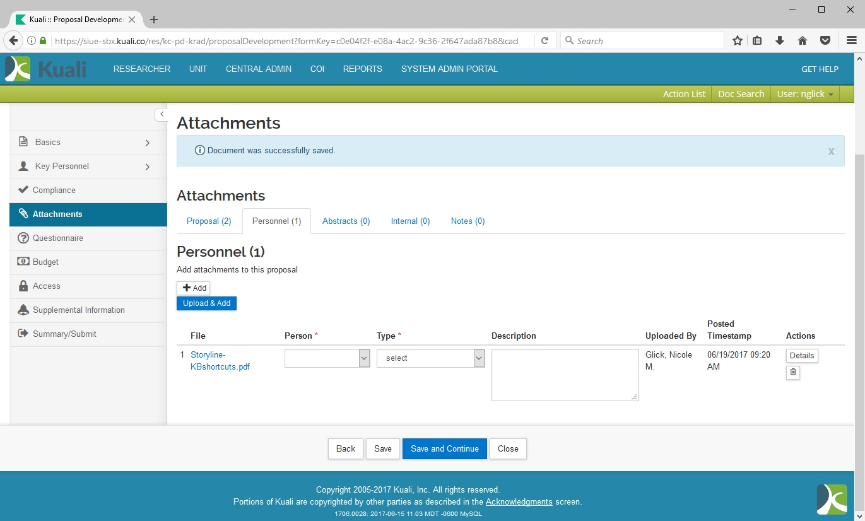Click the trash delete icon for attachment
The image size is (865, 521).
tap(793, 373)
